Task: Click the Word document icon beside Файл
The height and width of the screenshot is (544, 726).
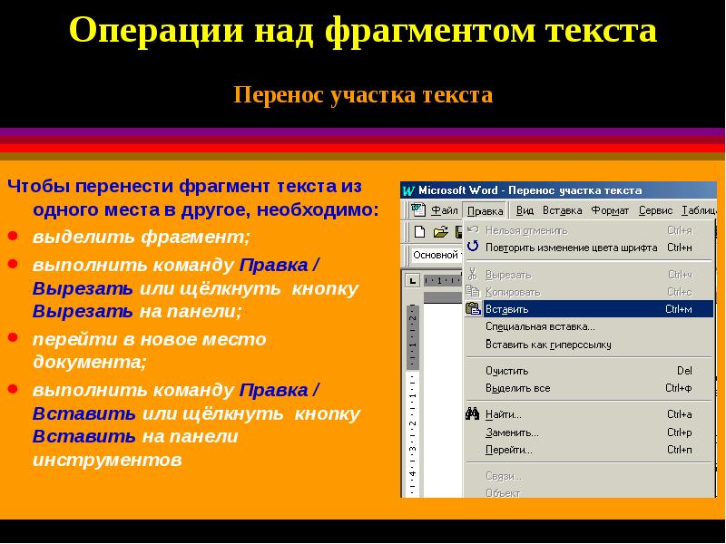Action: [418, 210]
